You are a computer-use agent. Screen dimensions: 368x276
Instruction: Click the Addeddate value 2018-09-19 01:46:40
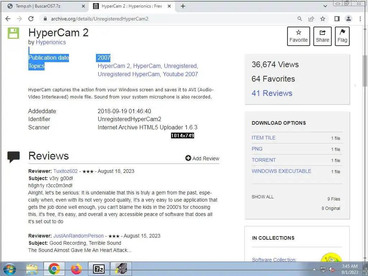click(x=124, y=111)
